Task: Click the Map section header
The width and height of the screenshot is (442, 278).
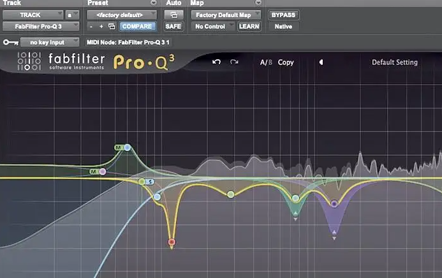Action: 196,3
